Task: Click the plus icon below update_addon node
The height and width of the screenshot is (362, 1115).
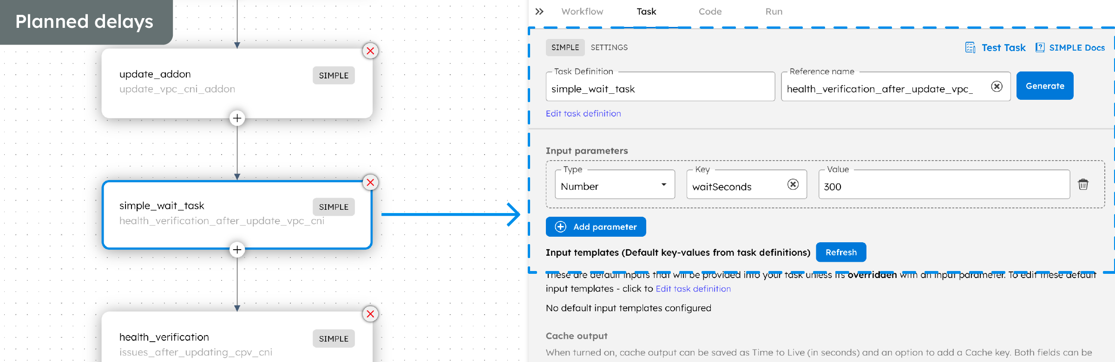Action: 237,118
